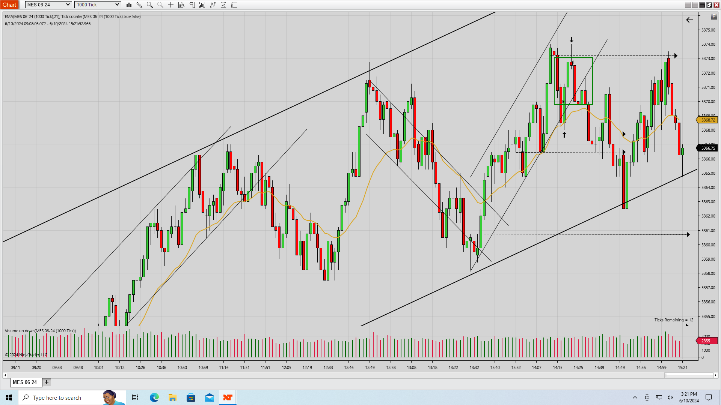This screenshot has width=721, height=405.
Task: Click the EMA indicator label text
Action: (72, 16)
